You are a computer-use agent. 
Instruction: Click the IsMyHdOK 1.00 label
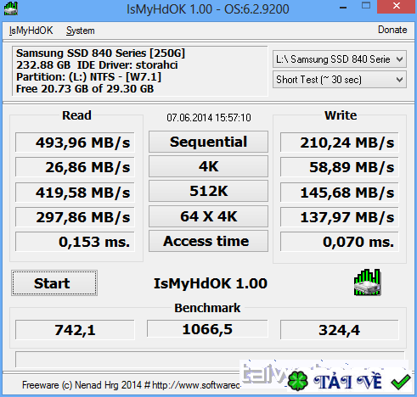211,283
